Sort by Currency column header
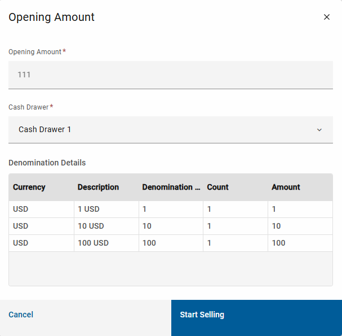Image resolution: width=342 pixels, height=336 pixels. (29, 187)
